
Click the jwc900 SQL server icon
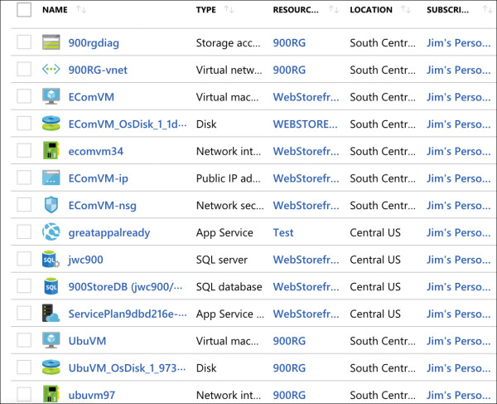[x=51, y=259]
